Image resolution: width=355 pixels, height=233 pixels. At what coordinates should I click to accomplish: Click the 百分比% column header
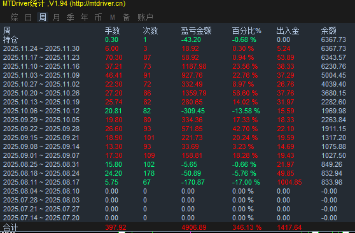tap(247, 31)
